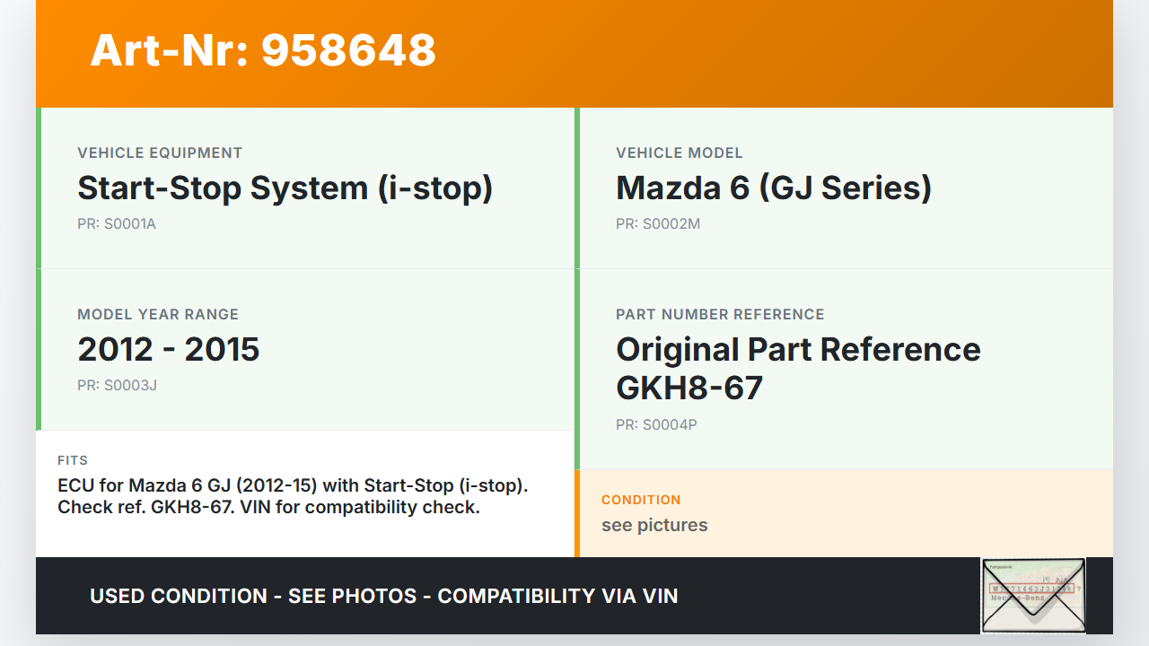This screenshot has height=646, width=1149.
Task: Click the 'see pictures' condition text
Action: tap(654, 525)
